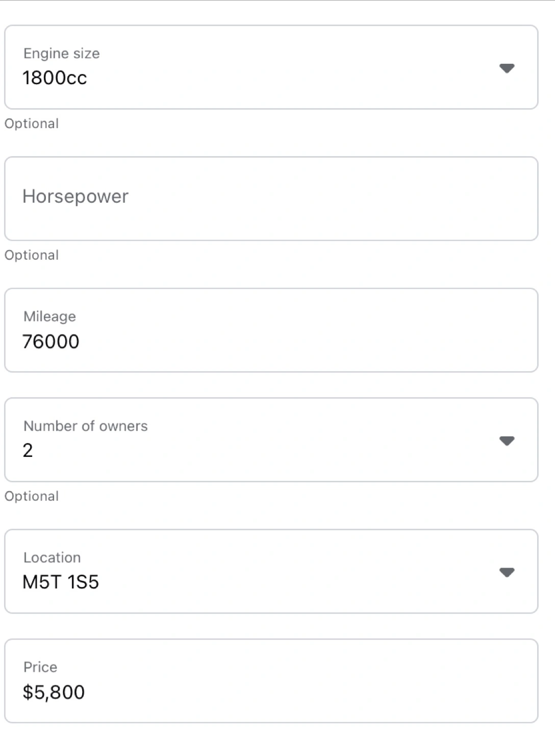Click the M5T 1S5 location value
Image resolution: width=555 pixels, height=735 pixels.
click(61, 582)
